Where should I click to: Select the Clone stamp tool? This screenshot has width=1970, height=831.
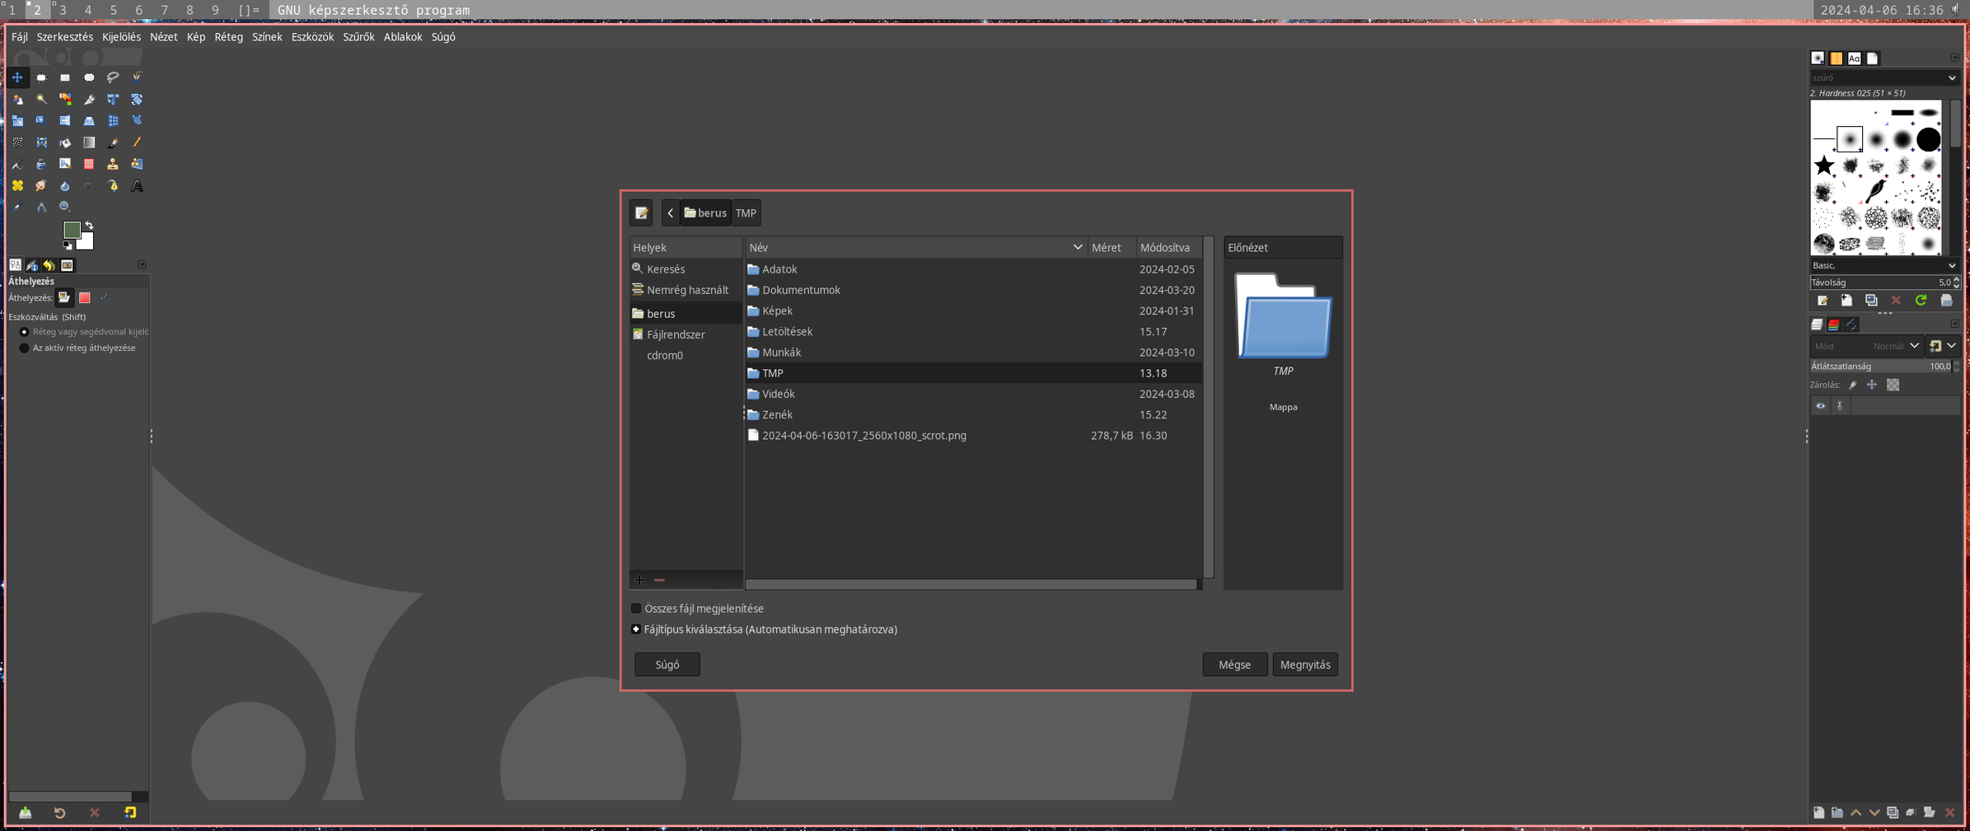pyautogui.click(x=113, y=164)
